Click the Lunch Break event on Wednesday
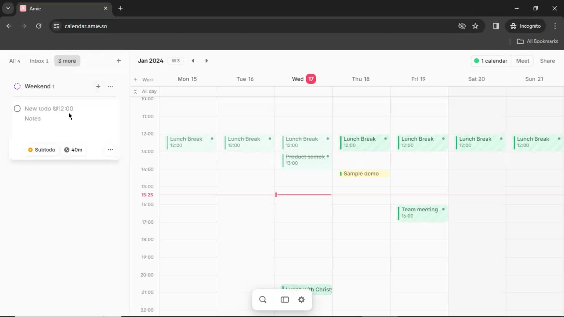564x317 pixels. 303,141
